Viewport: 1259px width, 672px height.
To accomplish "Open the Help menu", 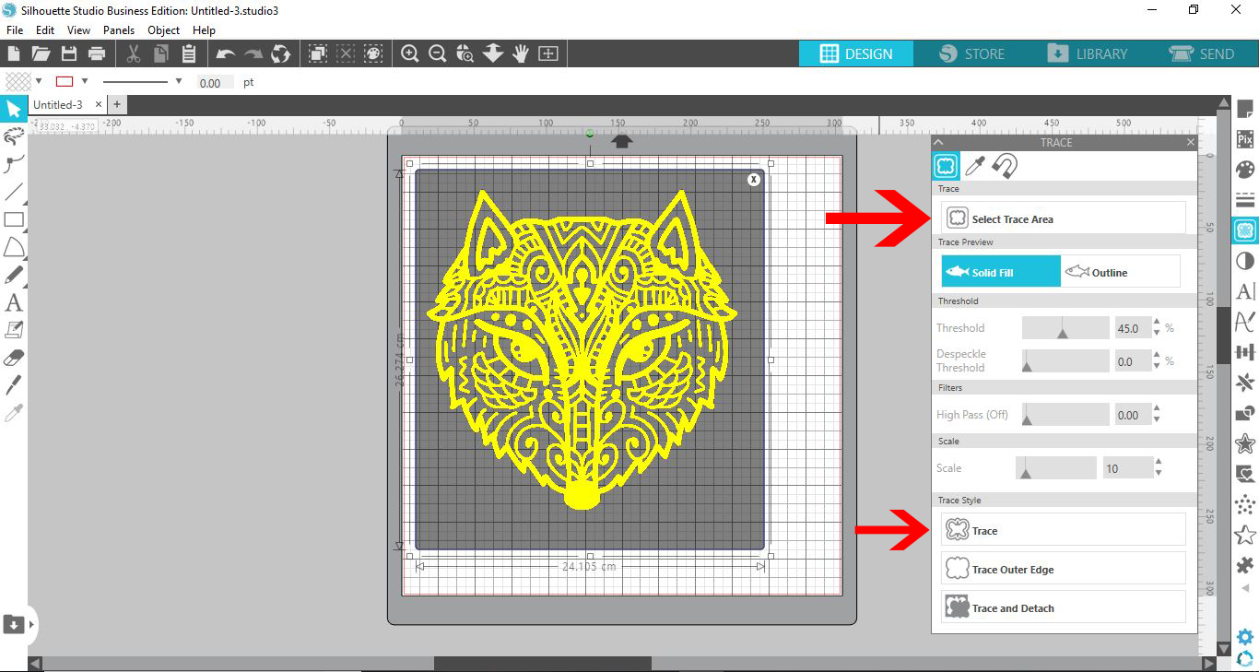I will pyautogui.click(x=204, y=30).
